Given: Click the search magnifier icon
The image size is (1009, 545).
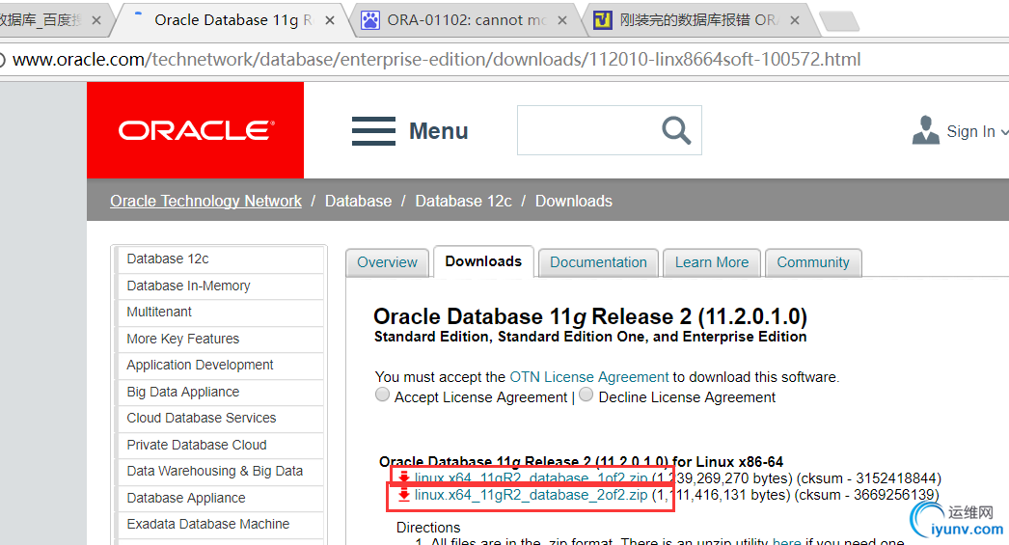Looking at the screenshot, I should pos(676,130).
